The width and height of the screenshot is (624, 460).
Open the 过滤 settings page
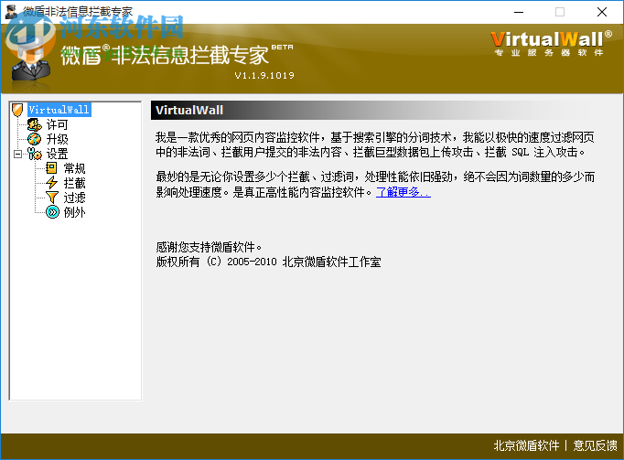[74, 198]
